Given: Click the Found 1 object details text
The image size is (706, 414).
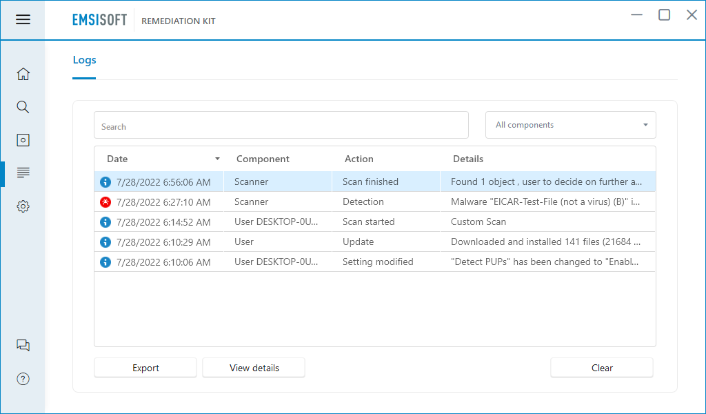Looking at the screenshot, I should (547, 181).
